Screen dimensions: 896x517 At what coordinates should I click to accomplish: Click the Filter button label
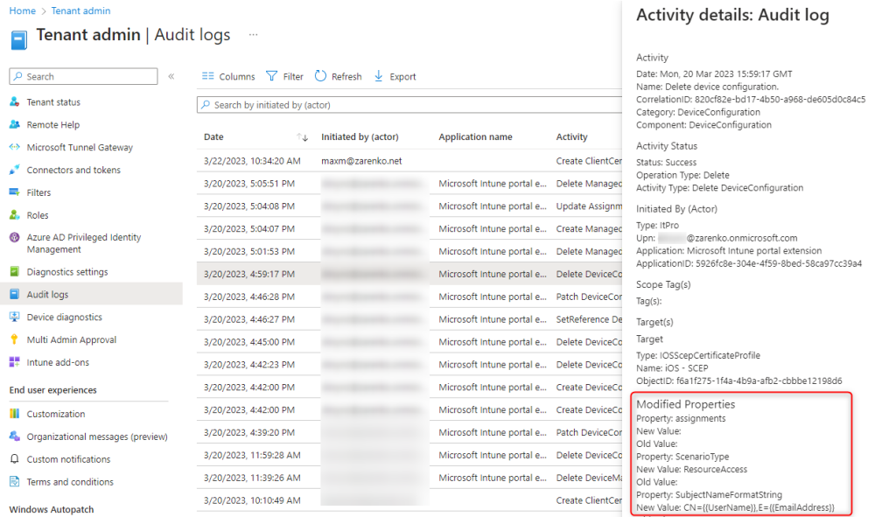(293, 77)
